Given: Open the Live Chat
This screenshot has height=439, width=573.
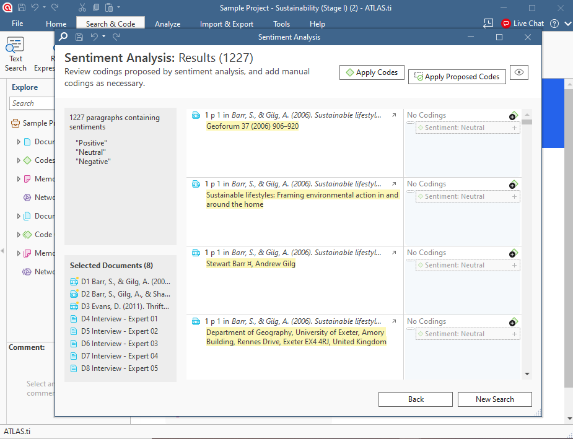Looking at the screenshot, I should click(x=523, y=24).
